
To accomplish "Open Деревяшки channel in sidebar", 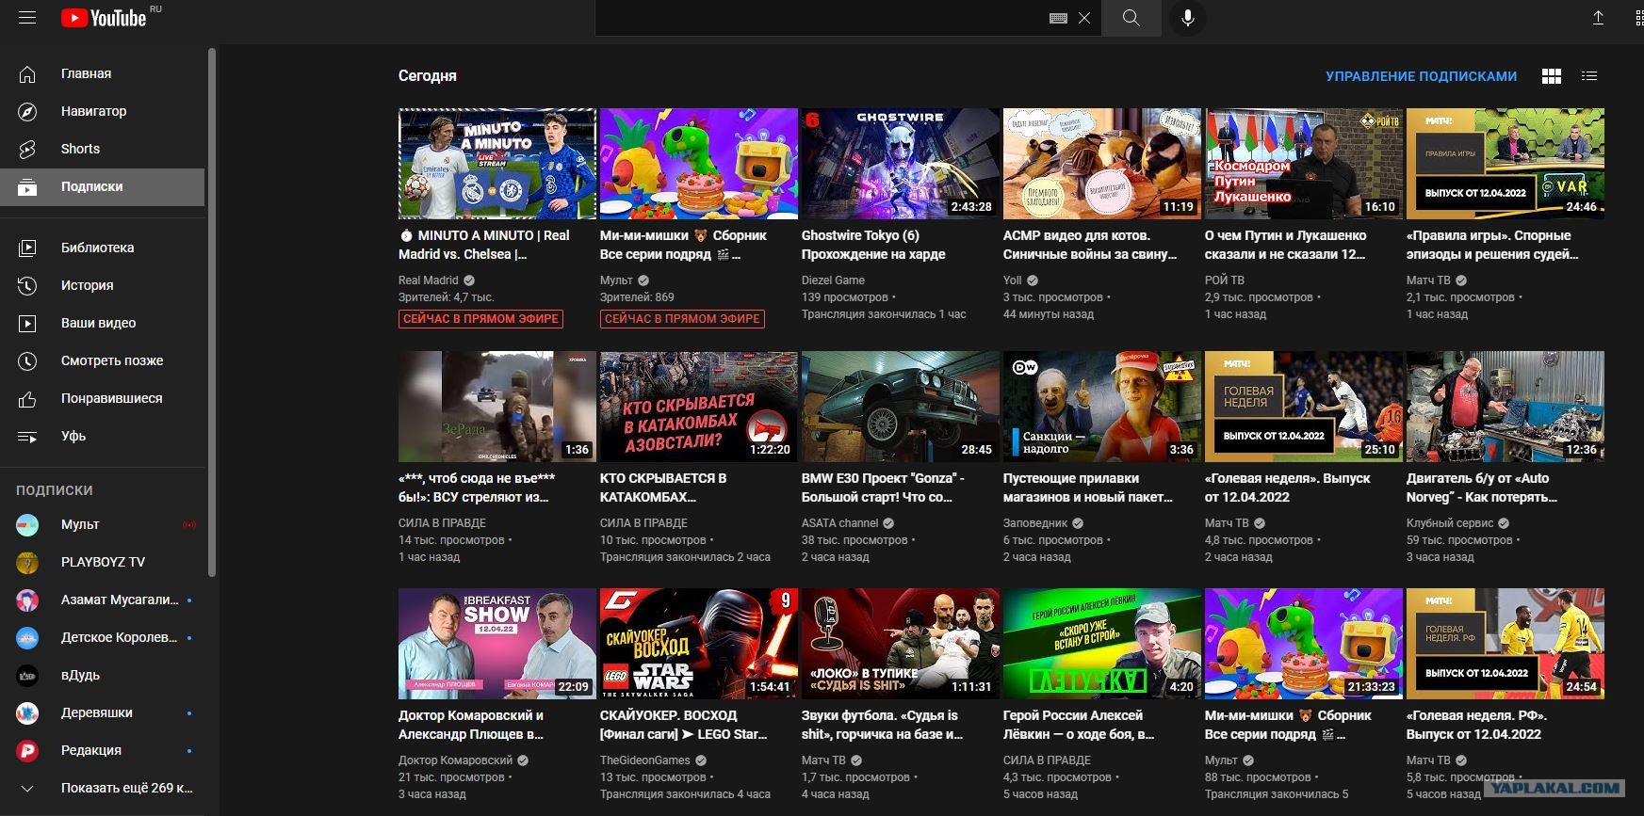I will tap(102, 712).
